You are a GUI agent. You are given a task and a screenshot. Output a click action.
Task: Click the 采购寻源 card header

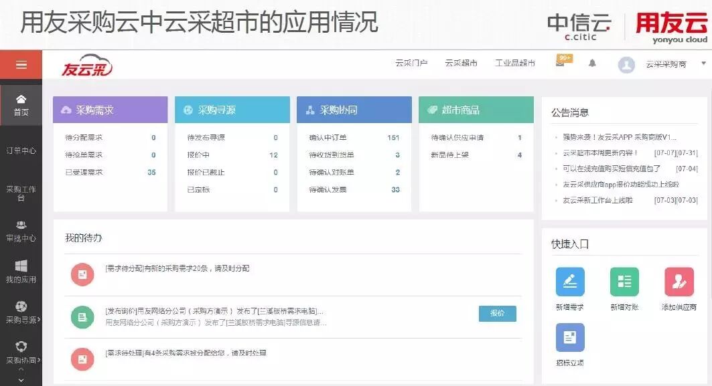[232, 110]
